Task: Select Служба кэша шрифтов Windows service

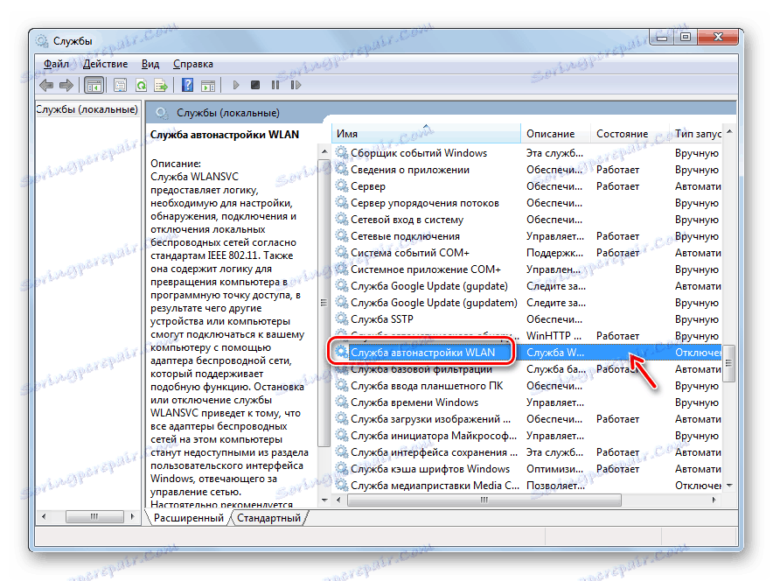Action: point(527,469)
